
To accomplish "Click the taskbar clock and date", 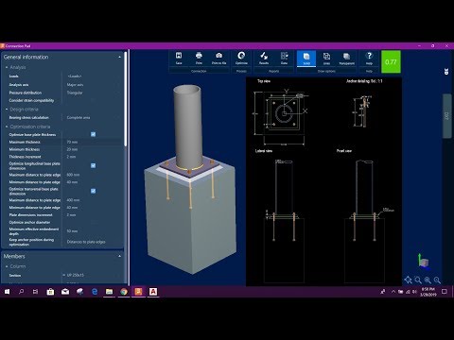I will tap(428, 292).
